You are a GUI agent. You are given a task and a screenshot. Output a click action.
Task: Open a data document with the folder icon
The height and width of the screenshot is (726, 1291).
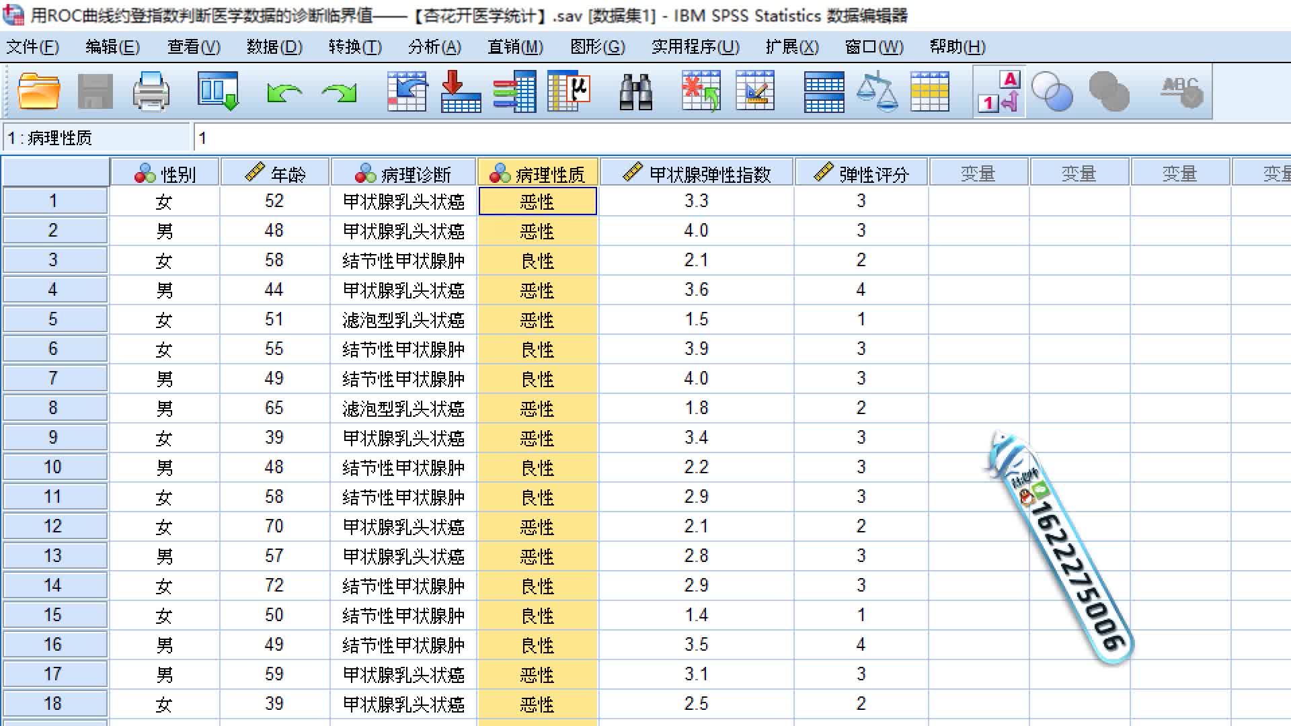pos(37,91)
